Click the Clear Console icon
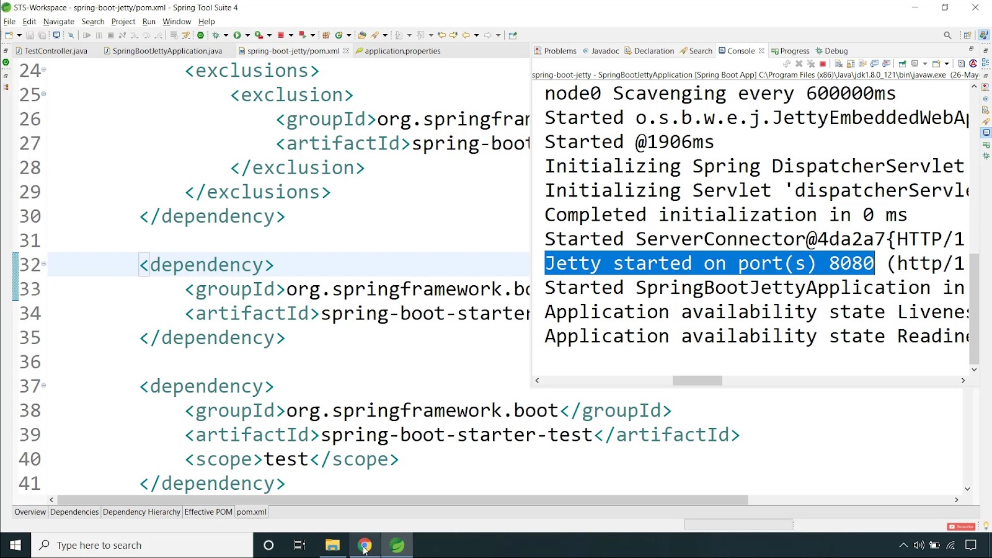Screen dimensions: 992x558 [838, 64]
